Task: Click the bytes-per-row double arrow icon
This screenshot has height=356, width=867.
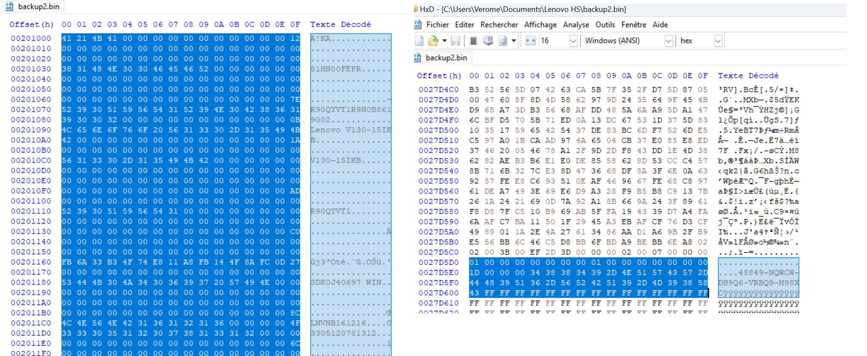Action: coord(530,41)
